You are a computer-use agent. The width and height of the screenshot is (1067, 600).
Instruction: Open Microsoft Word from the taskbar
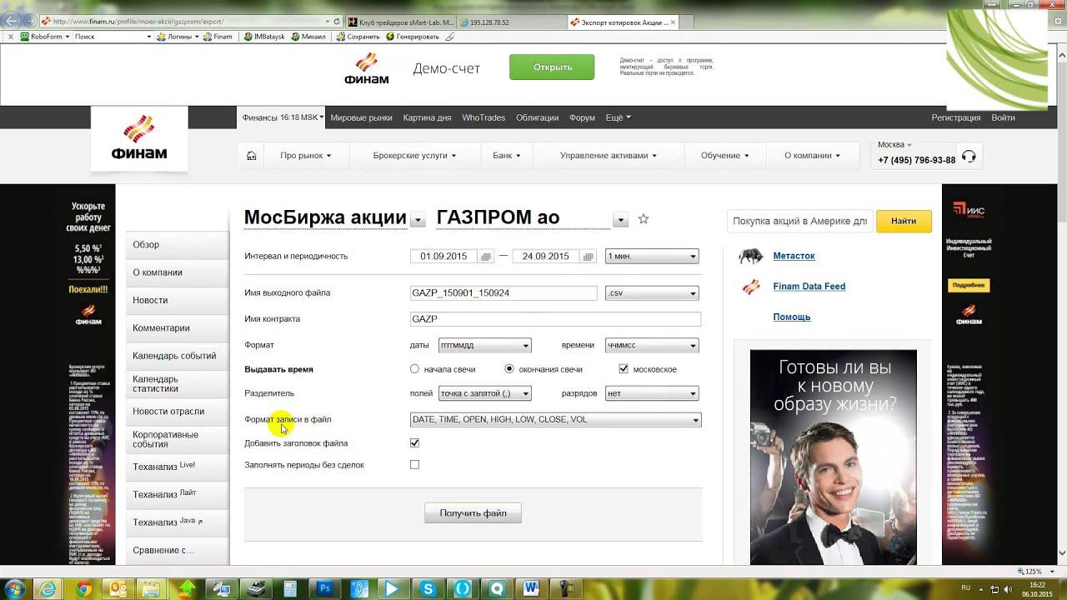[532, 588]
